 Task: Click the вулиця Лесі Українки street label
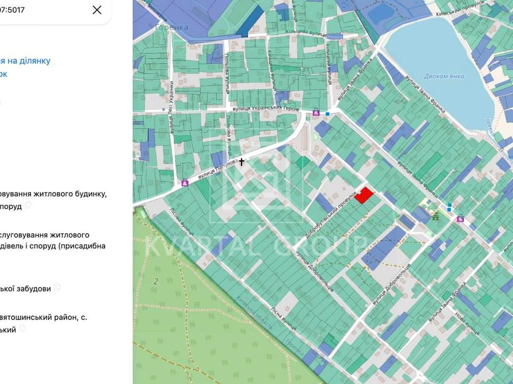tap(172, 107)
